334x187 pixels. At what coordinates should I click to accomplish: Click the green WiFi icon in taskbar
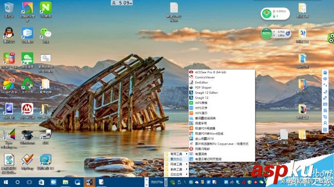tap(172, 182)
